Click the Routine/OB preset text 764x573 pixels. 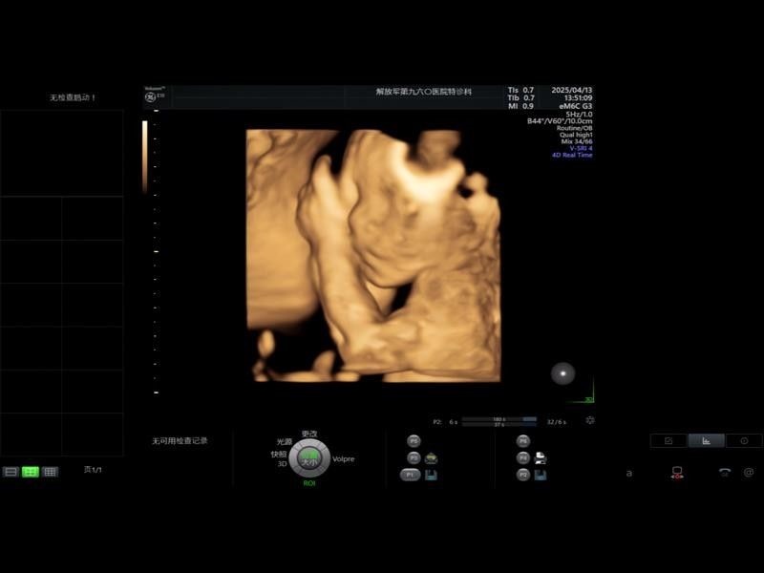[575, 128]
